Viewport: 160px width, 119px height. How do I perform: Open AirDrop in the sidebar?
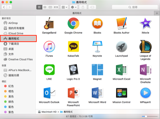tap(18, 23)
